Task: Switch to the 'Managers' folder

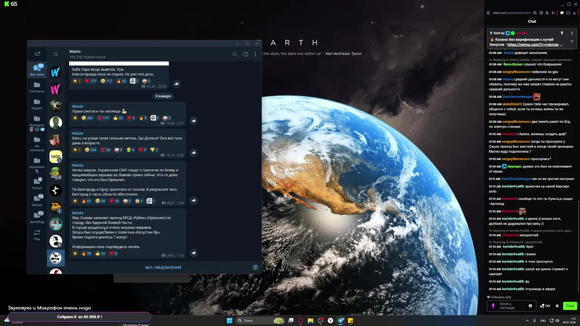Action: click(37, 123)
